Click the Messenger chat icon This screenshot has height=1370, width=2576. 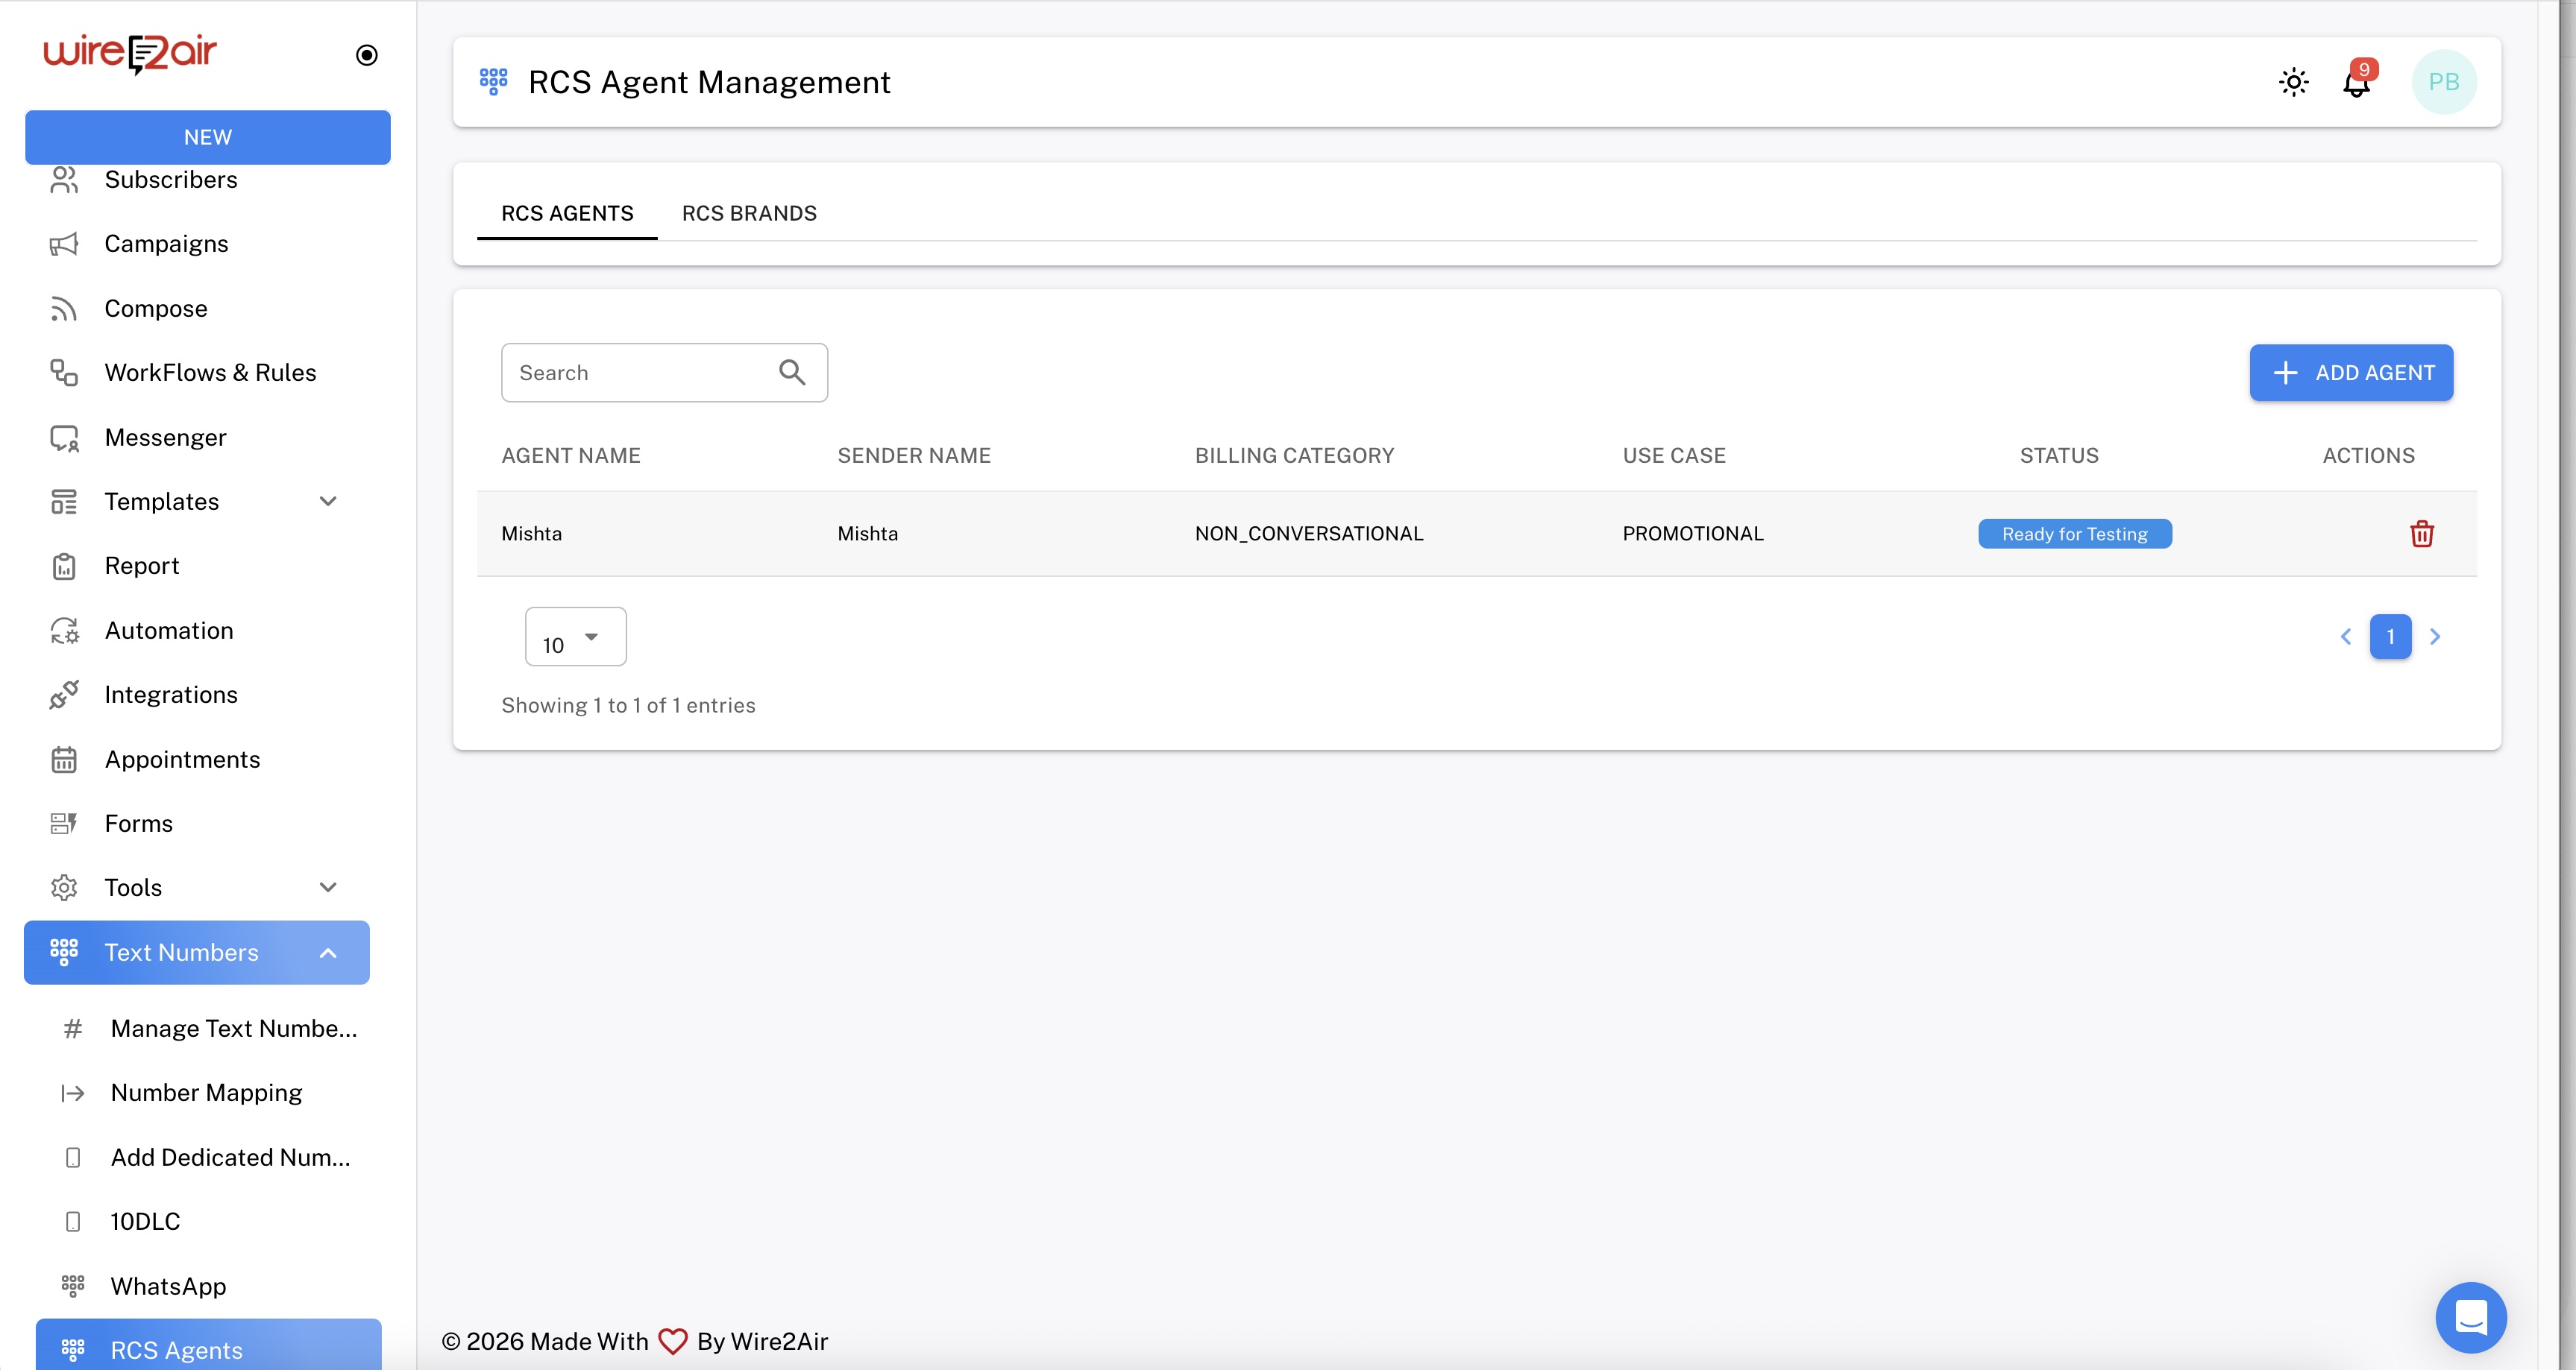tap(64, 437)
